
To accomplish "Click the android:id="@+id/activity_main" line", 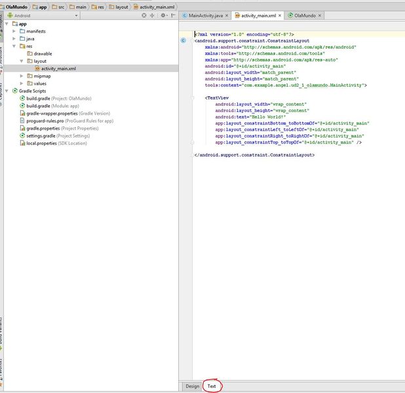I will pyautogui.click(x=245, y=66).
